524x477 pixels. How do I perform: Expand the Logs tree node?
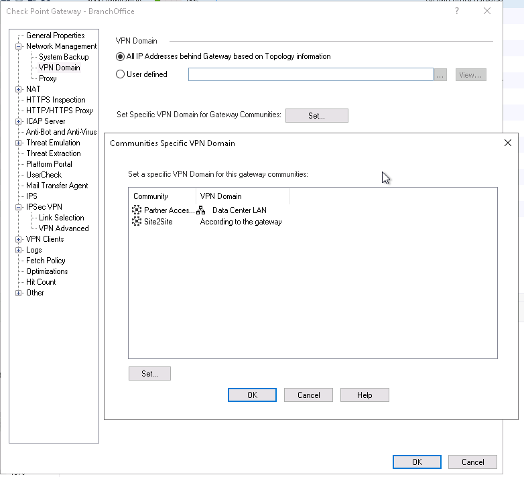18,250
